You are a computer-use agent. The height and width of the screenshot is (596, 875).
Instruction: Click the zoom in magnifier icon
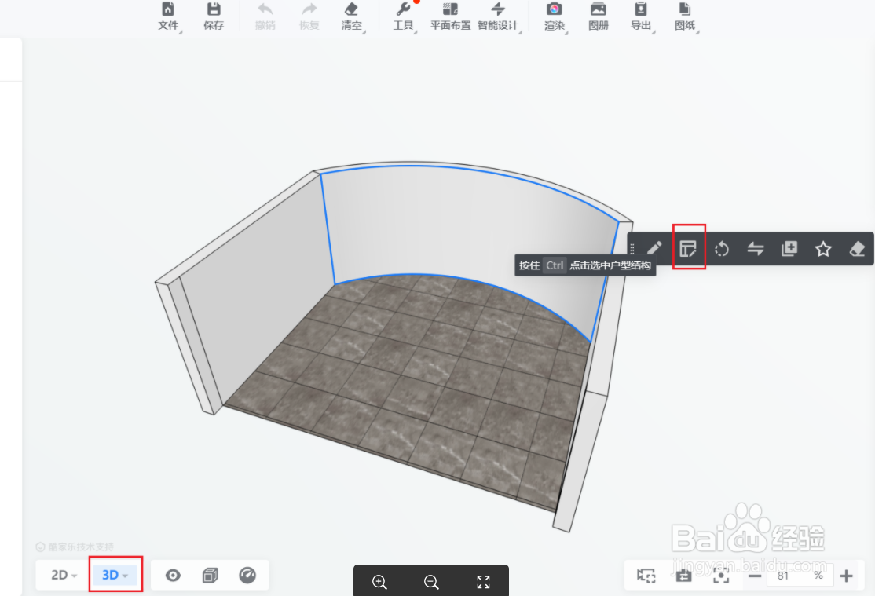[379, 582]
